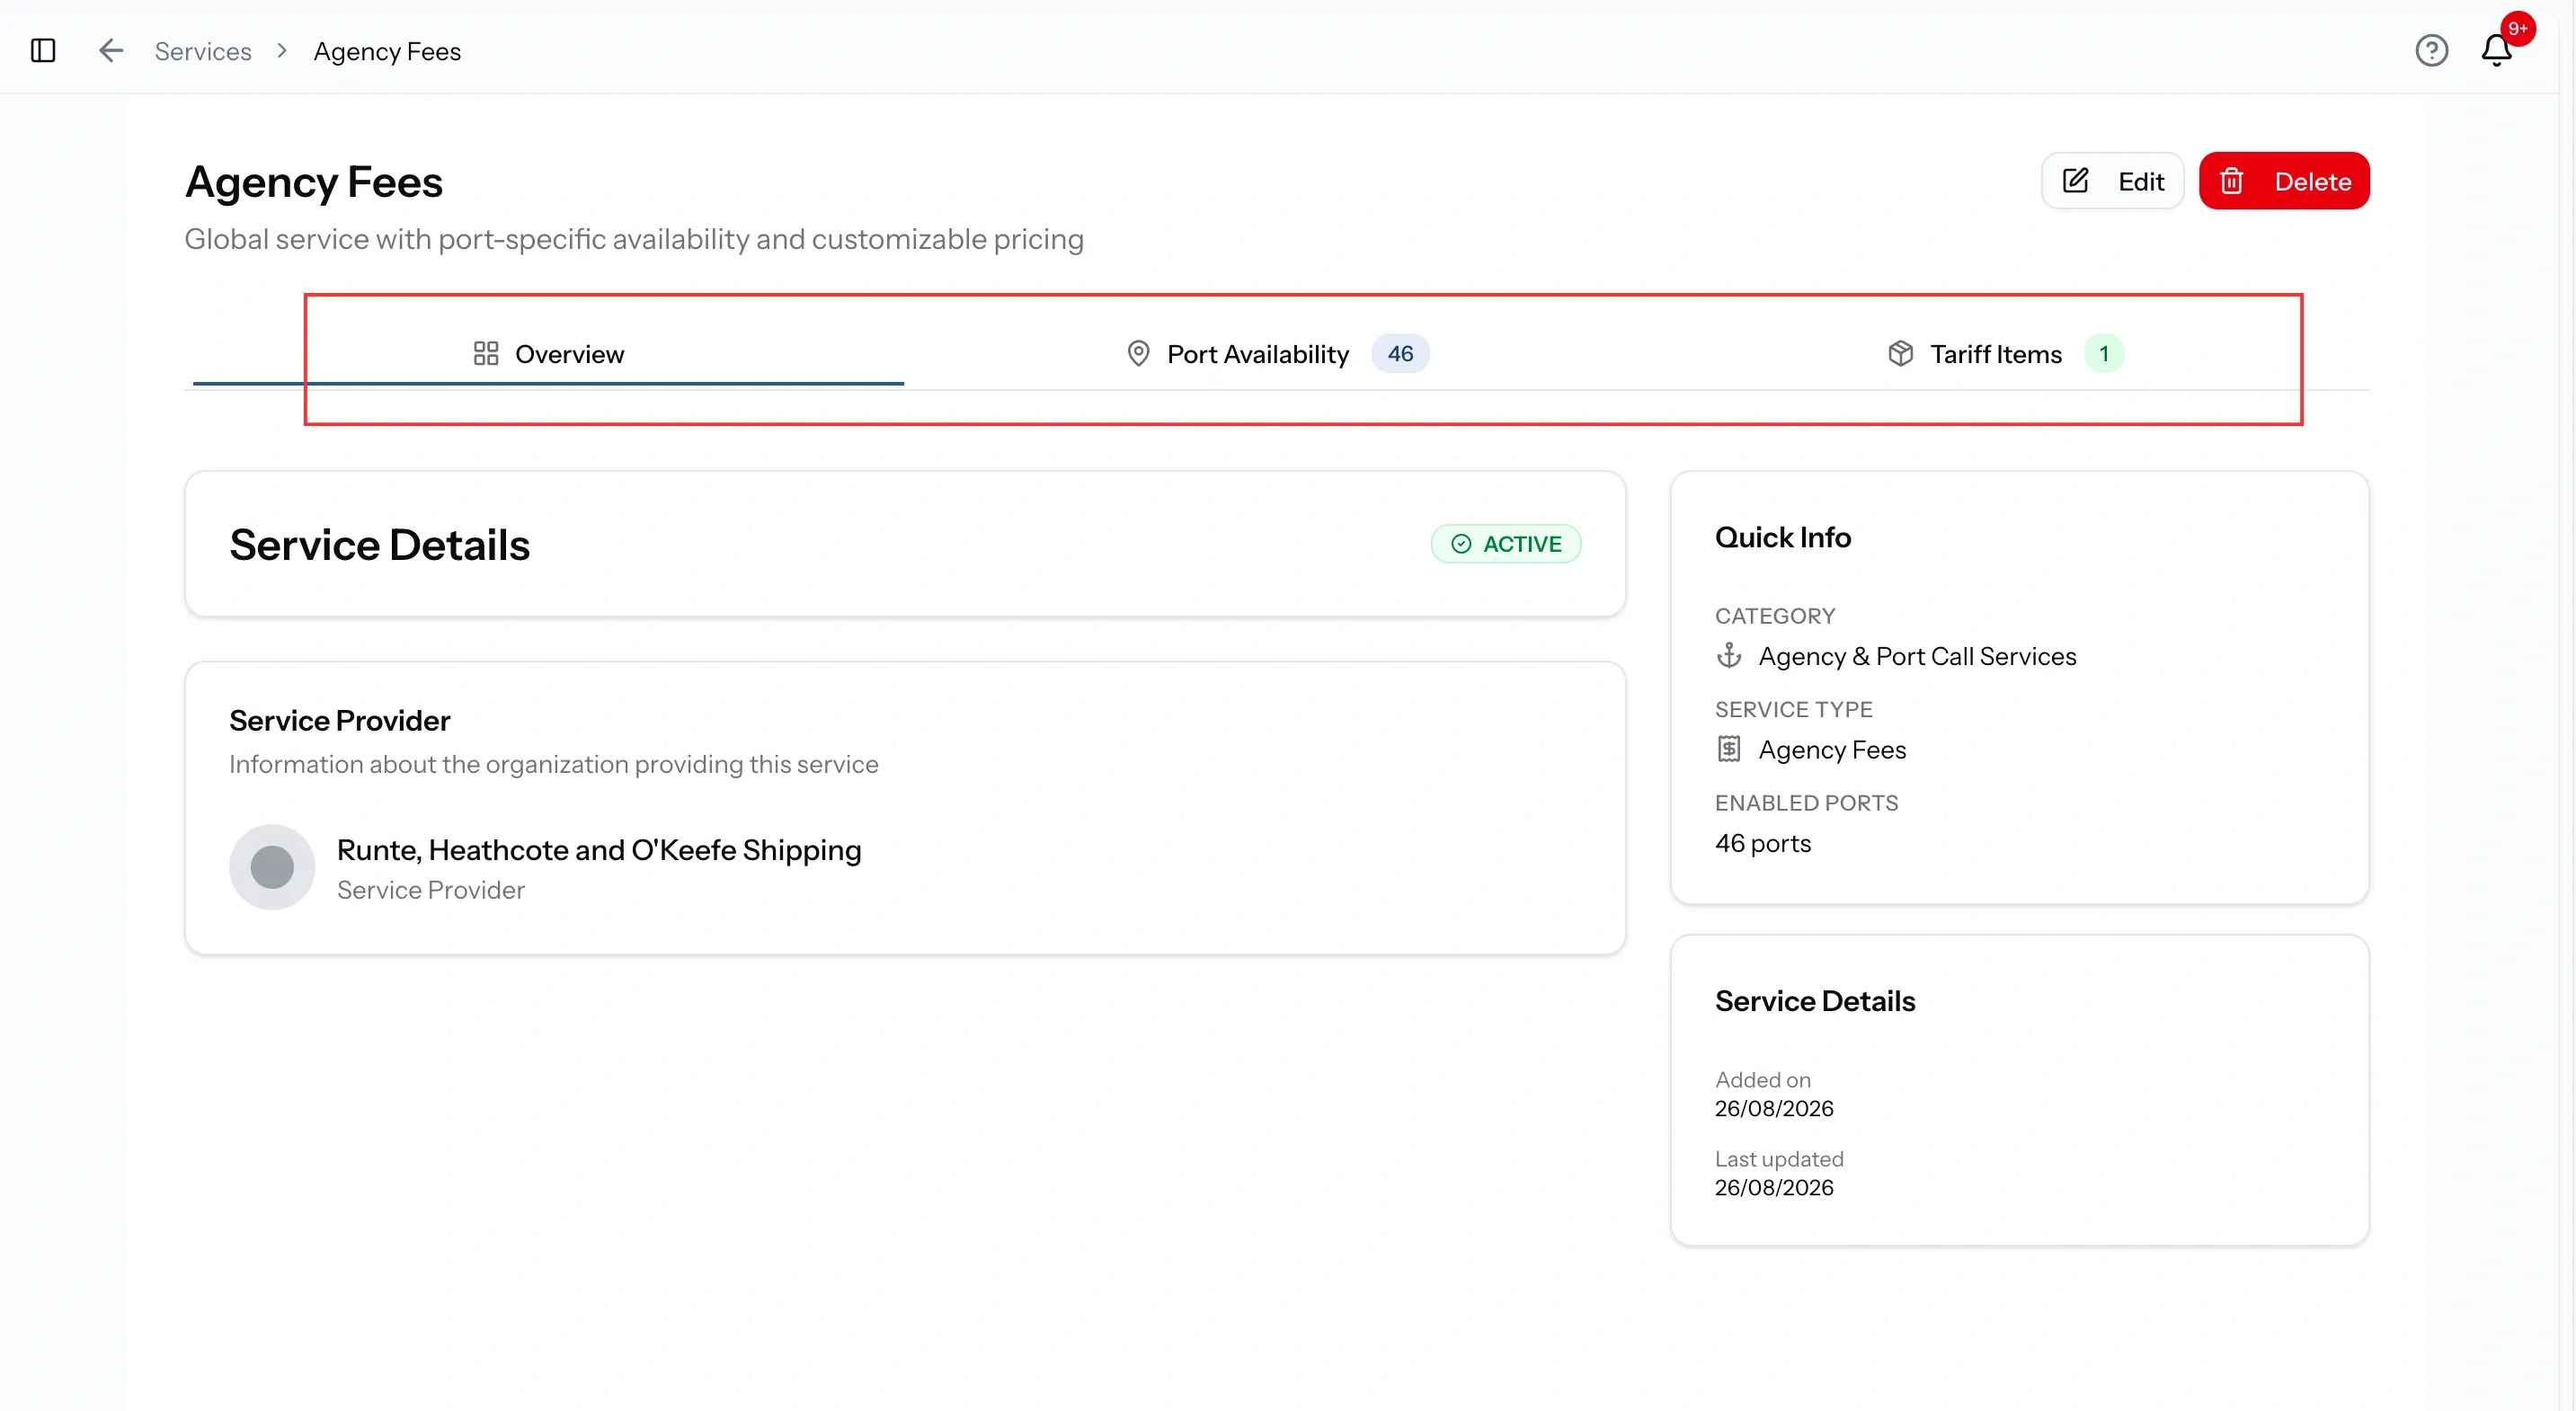Screen dimensions: 2576x1411
Task: Click the Last updated label
Action: coord(1779,1159)
